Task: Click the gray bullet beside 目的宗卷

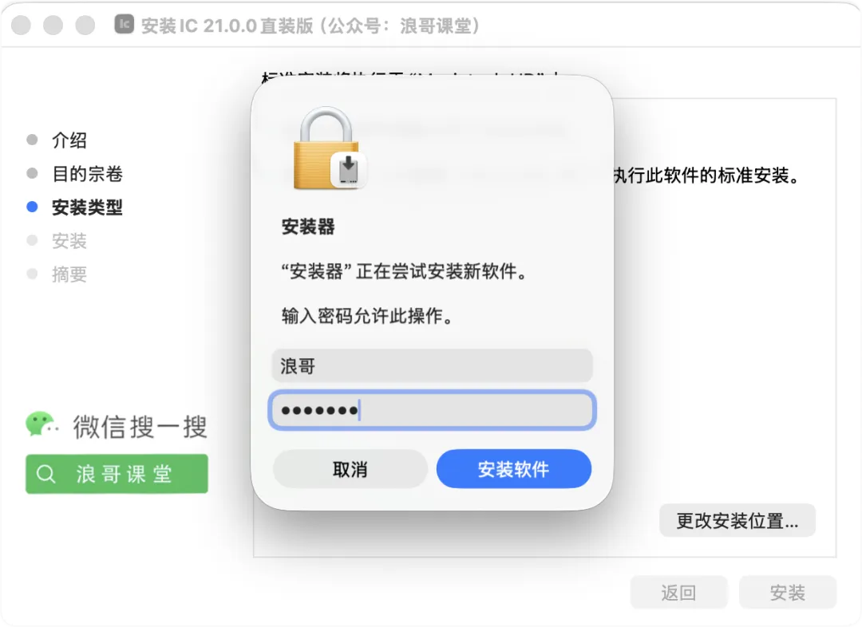Action: tap(33, 174)
